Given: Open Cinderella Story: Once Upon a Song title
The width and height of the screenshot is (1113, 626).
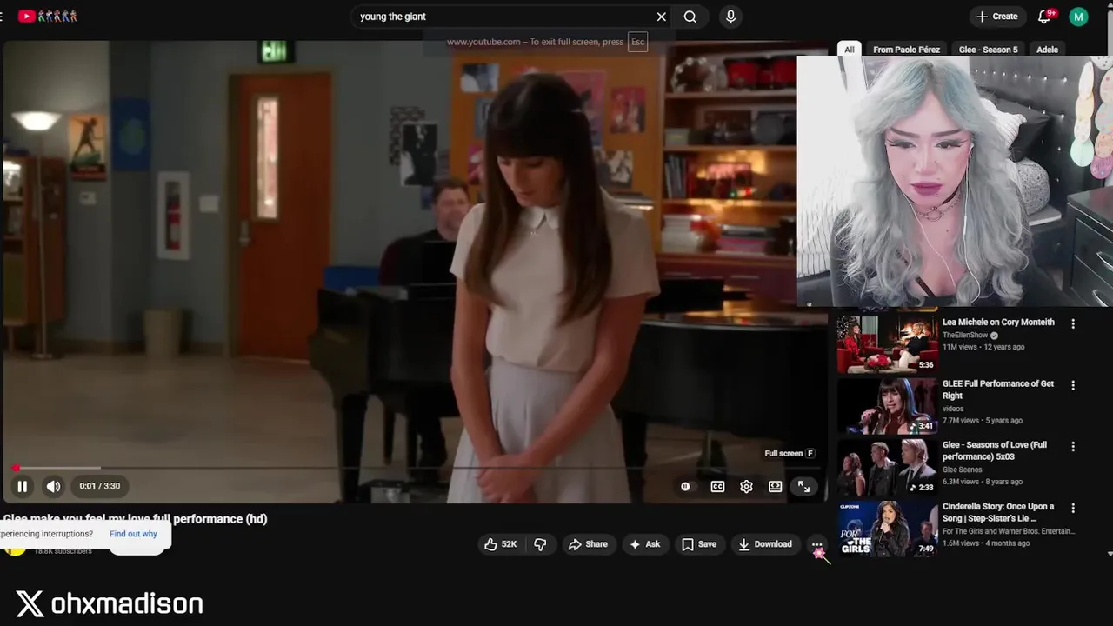Looking at the screenshot, I should (x=998, y=512).
